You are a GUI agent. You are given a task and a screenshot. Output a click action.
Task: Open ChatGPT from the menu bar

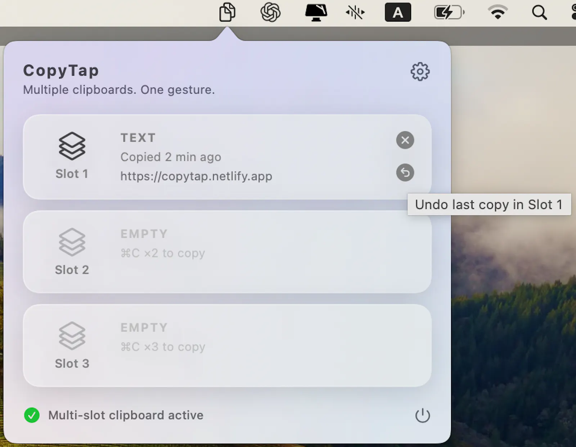pos(270,12)
